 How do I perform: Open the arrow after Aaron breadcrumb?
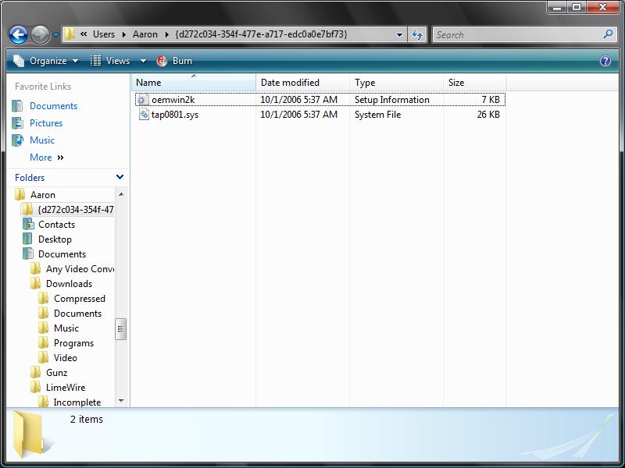tap(166, 34)
